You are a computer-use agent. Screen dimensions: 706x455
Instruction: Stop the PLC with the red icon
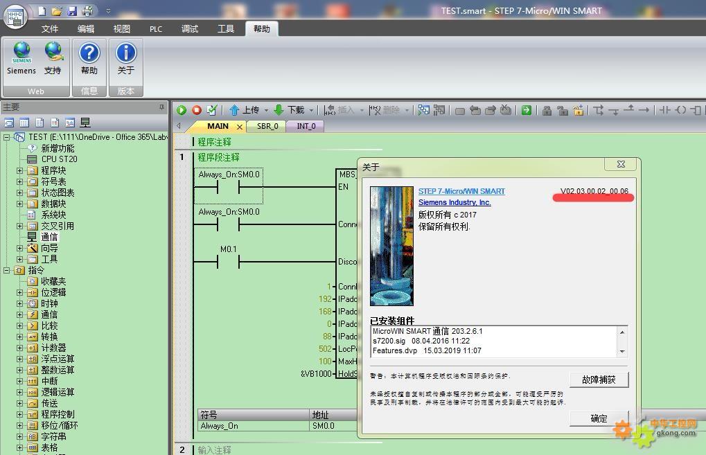(x=197, y=110)
